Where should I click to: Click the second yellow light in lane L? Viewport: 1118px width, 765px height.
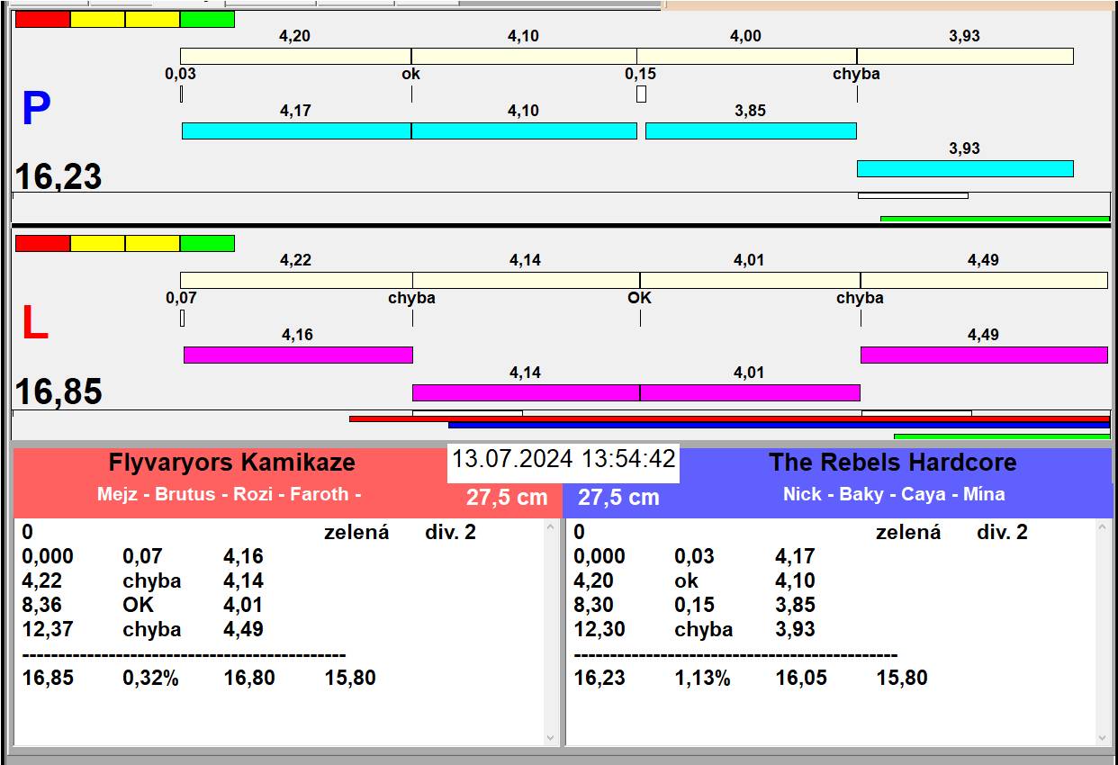[152, 243]
